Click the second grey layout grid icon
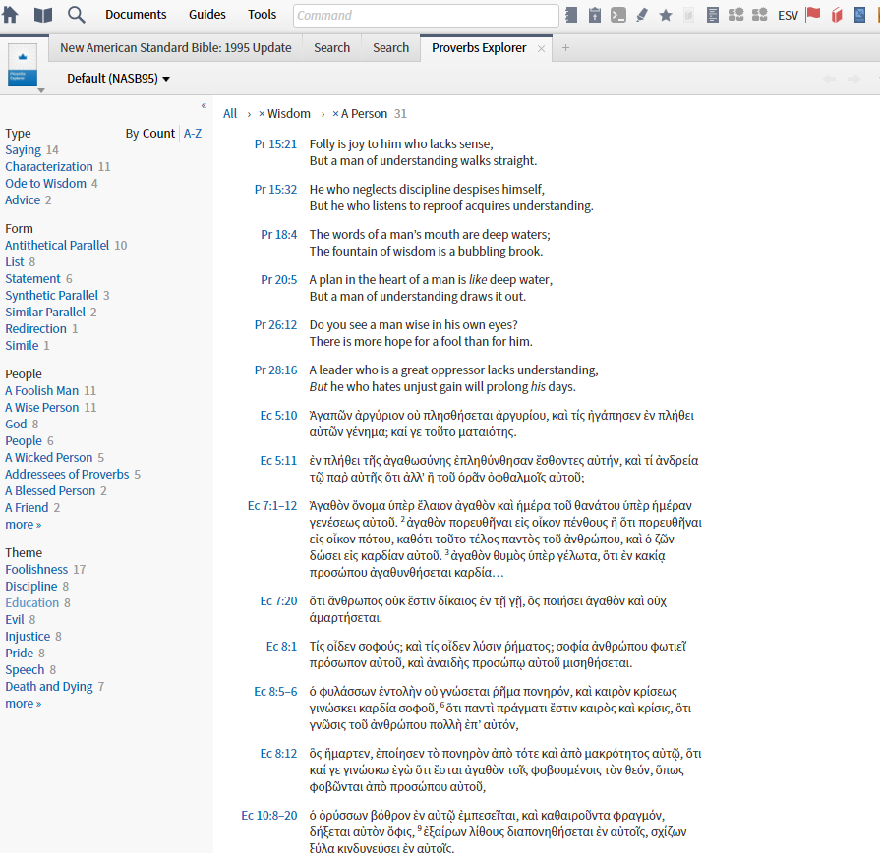Screen dimensions: 880x853 click(x=759, y=15)
